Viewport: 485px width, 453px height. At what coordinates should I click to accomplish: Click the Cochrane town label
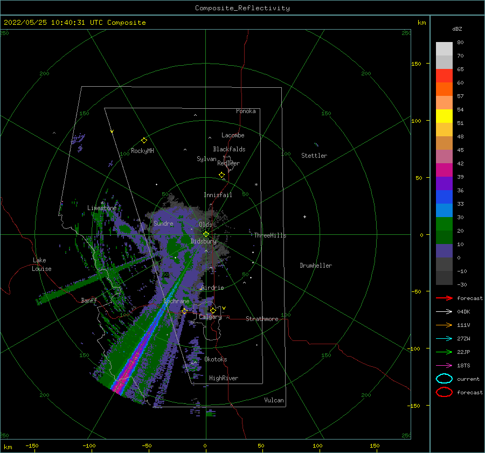[176, 301]
